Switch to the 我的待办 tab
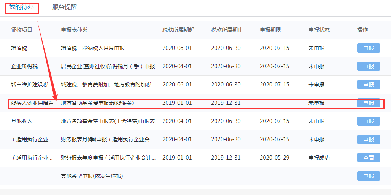The width and height of the screenshot is (391, 195). (x=21, y=7)
